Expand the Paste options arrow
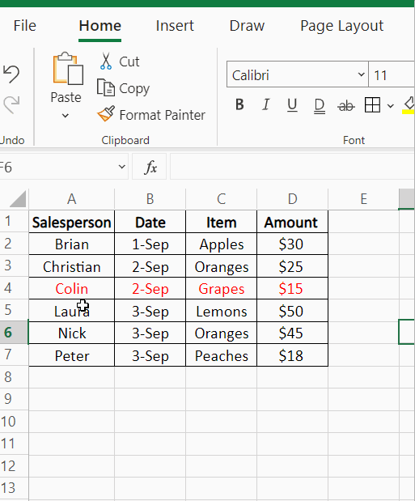This screenshot has width=415, height=501. click(66, 116)
